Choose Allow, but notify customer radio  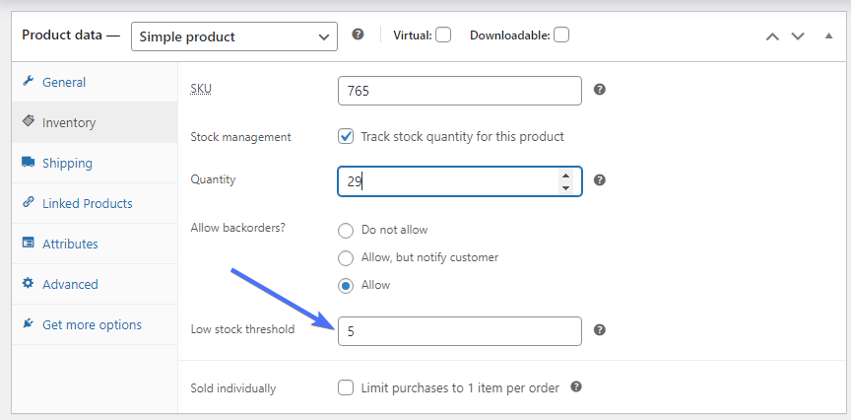pos(346,257)
